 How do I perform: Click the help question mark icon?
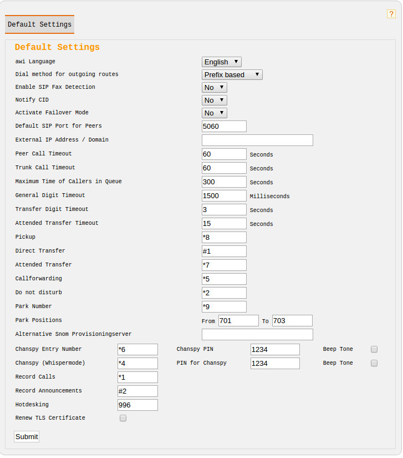[391, 14]
